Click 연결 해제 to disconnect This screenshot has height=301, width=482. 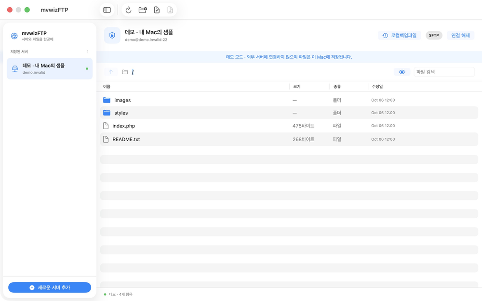(460, 35)
